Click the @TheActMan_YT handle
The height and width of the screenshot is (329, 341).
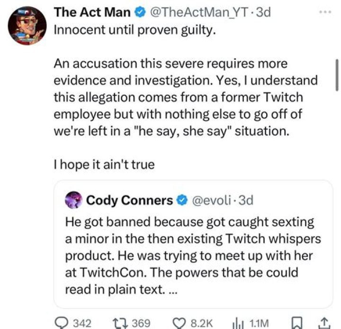click(x=199, y=12)
